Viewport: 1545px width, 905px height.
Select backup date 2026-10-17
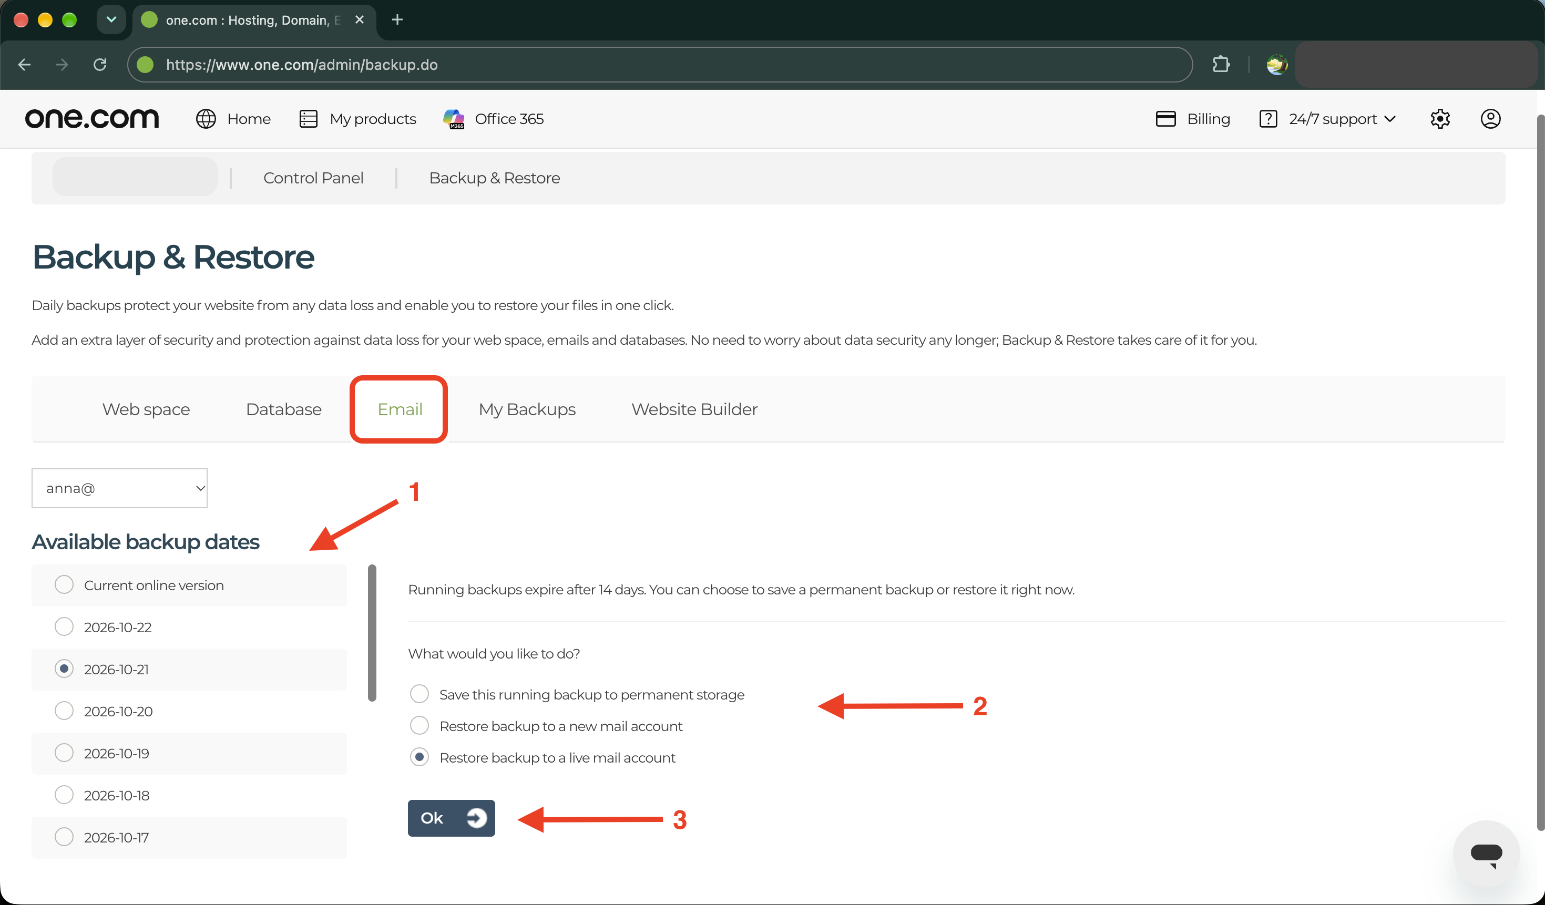(x=64, y=836)
